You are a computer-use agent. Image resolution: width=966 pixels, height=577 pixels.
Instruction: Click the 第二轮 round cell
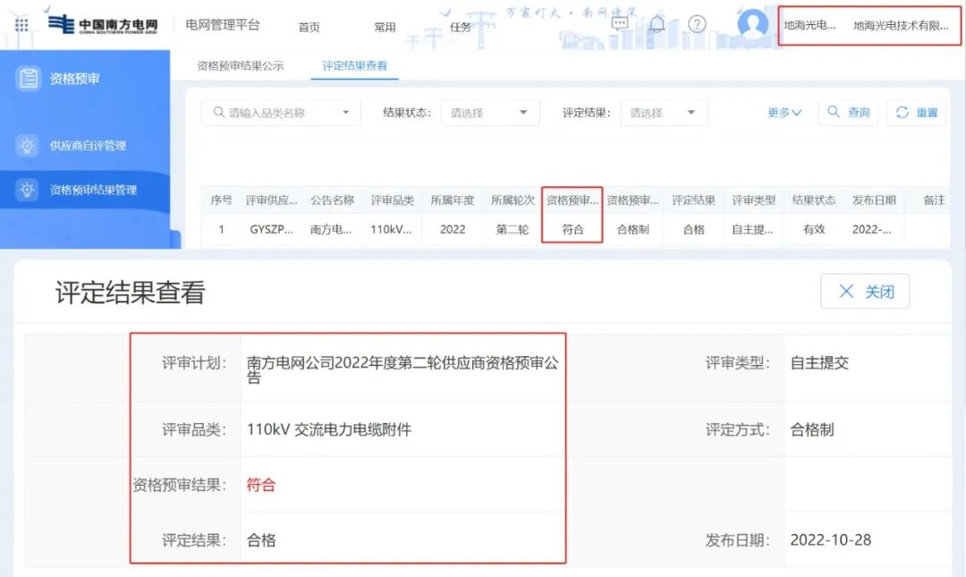[513, 229]
